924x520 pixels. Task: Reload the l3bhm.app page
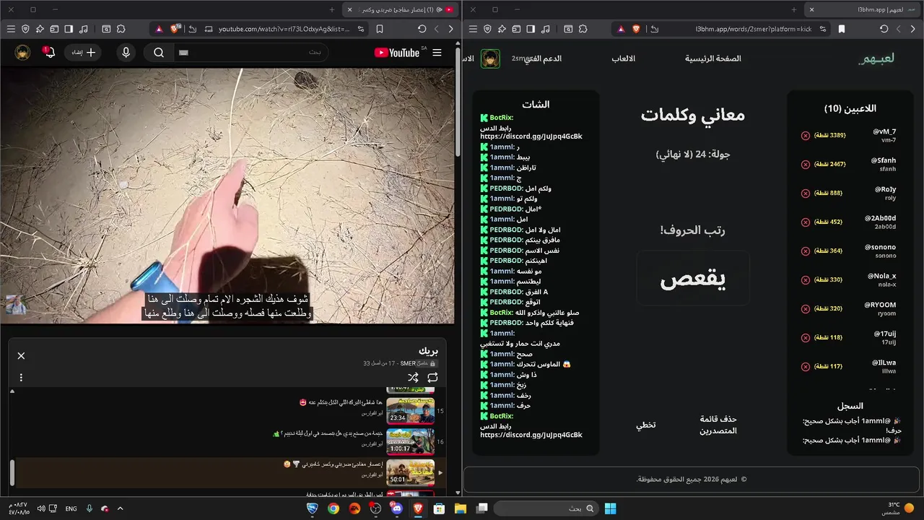pos(884,29)
